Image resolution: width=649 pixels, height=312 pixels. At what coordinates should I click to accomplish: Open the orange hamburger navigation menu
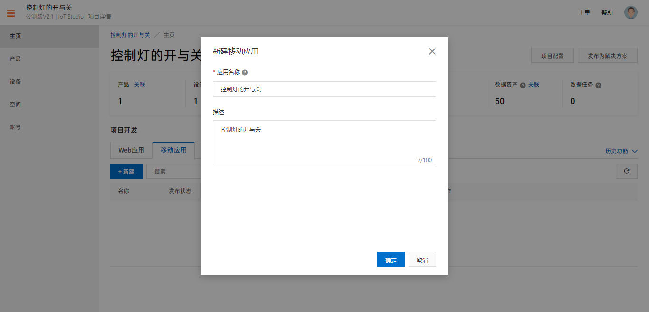click(10, 13)
